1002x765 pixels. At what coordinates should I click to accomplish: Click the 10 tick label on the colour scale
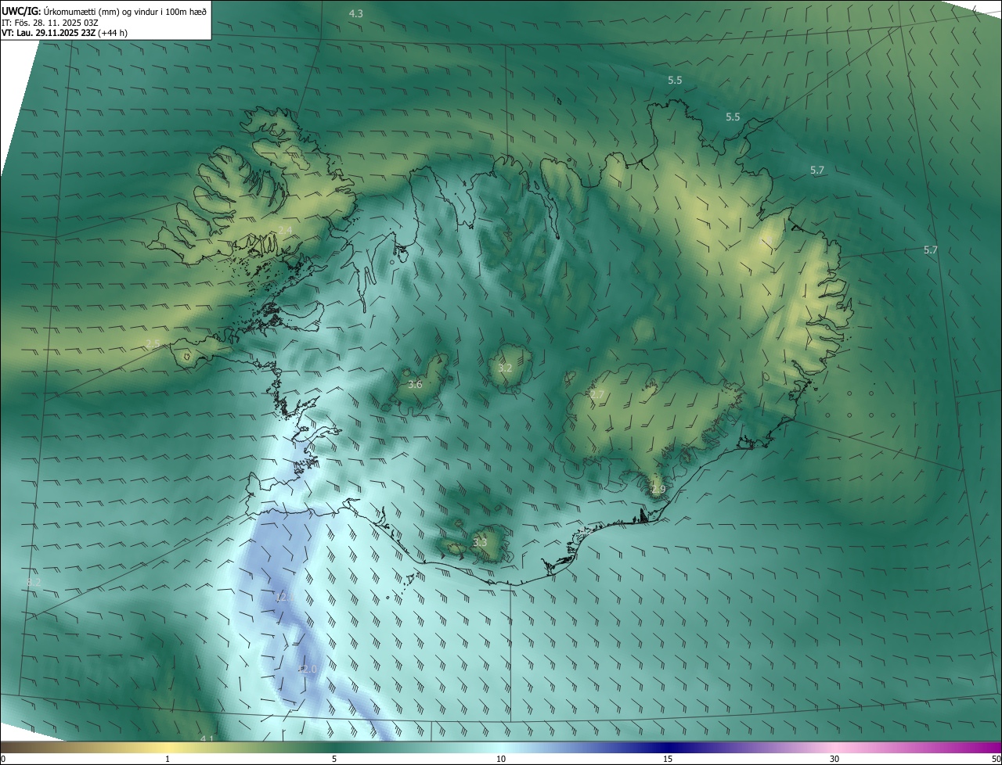pos(501,759)
